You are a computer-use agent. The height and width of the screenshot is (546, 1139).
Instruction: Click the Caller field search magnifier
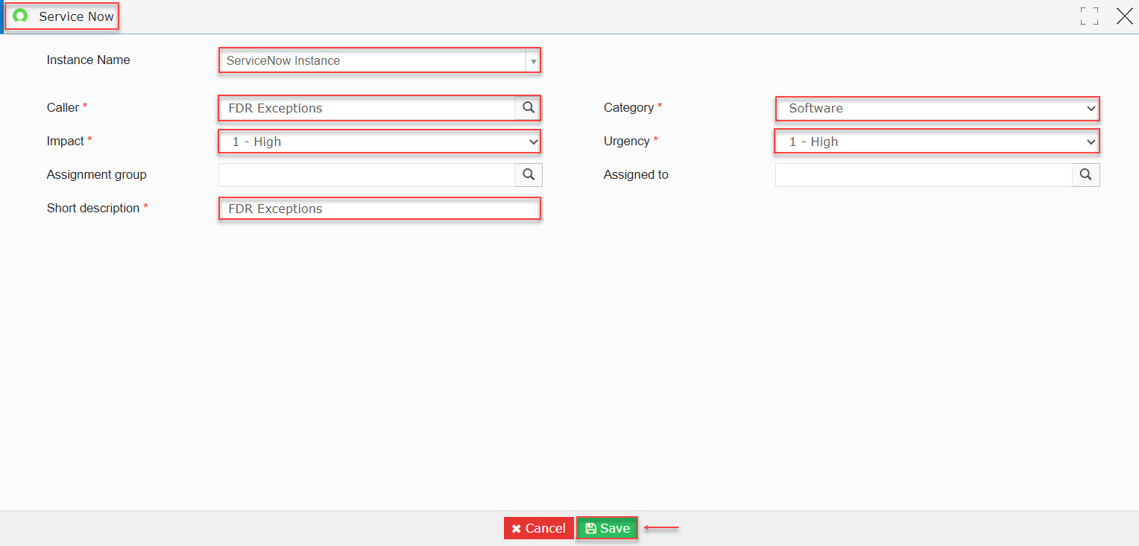(x=528, y=108)
